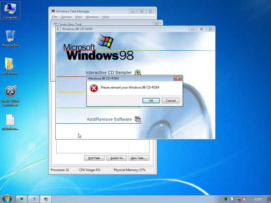Open the Help menu in Task Manager
The height and width of the screenshot is (203, 271).
(106, 17)
